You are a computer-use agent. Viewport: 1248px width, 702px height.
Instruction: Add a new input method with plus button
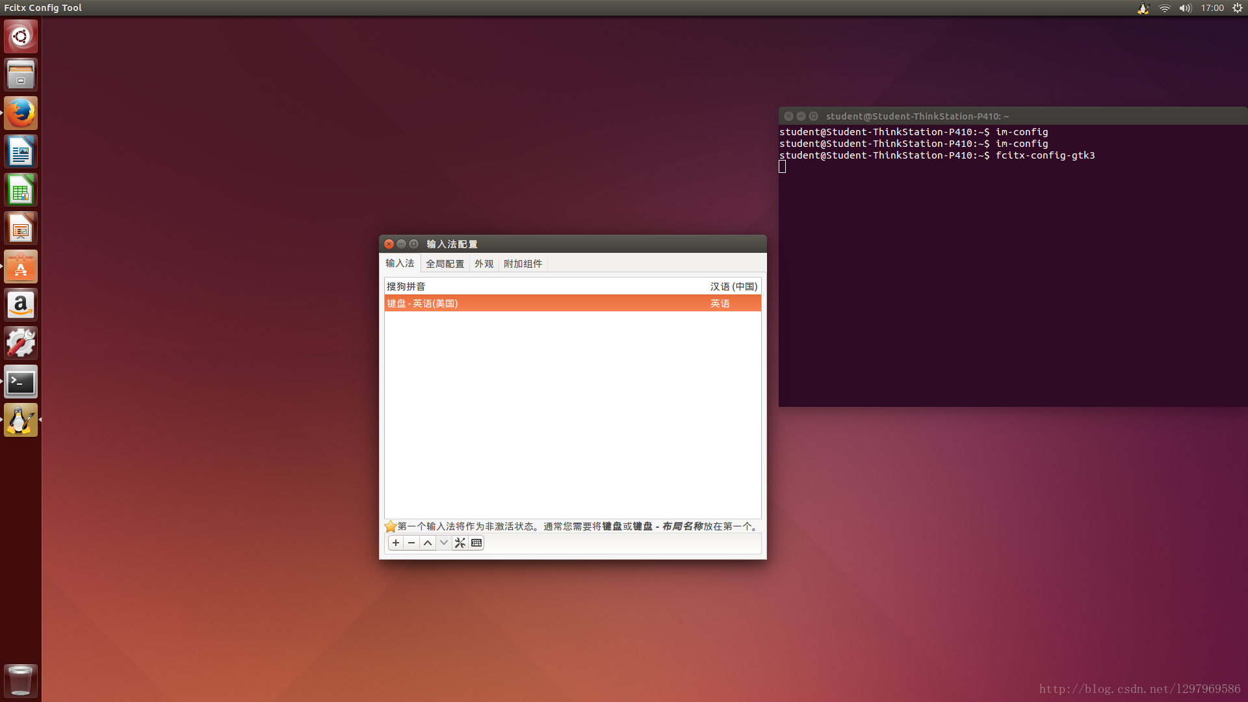click(x=396, y=543)
